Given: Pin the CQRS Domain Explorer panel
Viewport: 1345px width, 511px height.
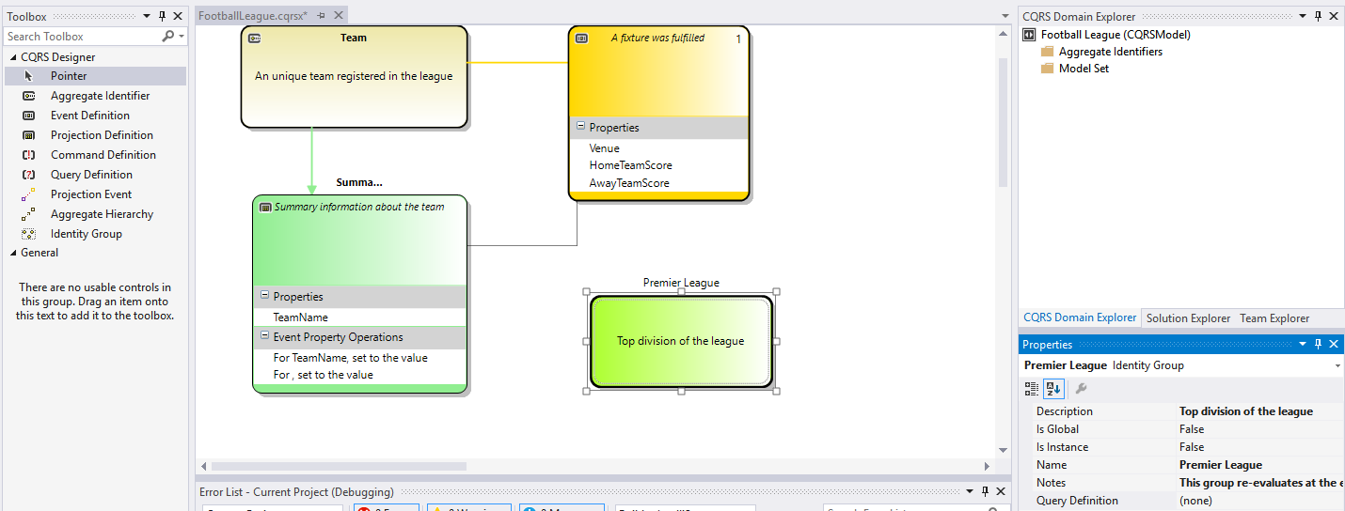Looking at the screenshot, I should click(x=1319, y=16).
